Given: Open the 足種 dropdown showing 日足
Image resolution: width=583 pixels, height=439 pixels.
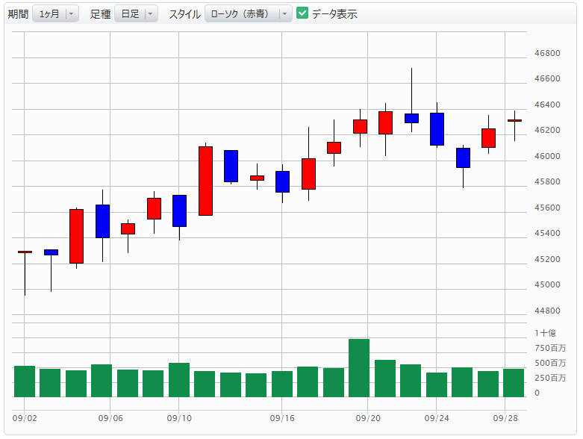Looking at the screenshot, I should (130, 14).
